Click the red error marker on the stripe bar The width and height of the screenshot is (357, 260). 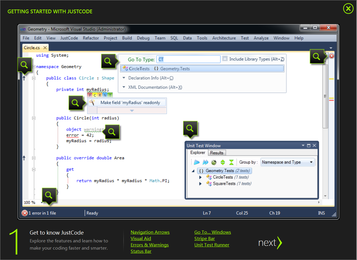pos(332,100)
